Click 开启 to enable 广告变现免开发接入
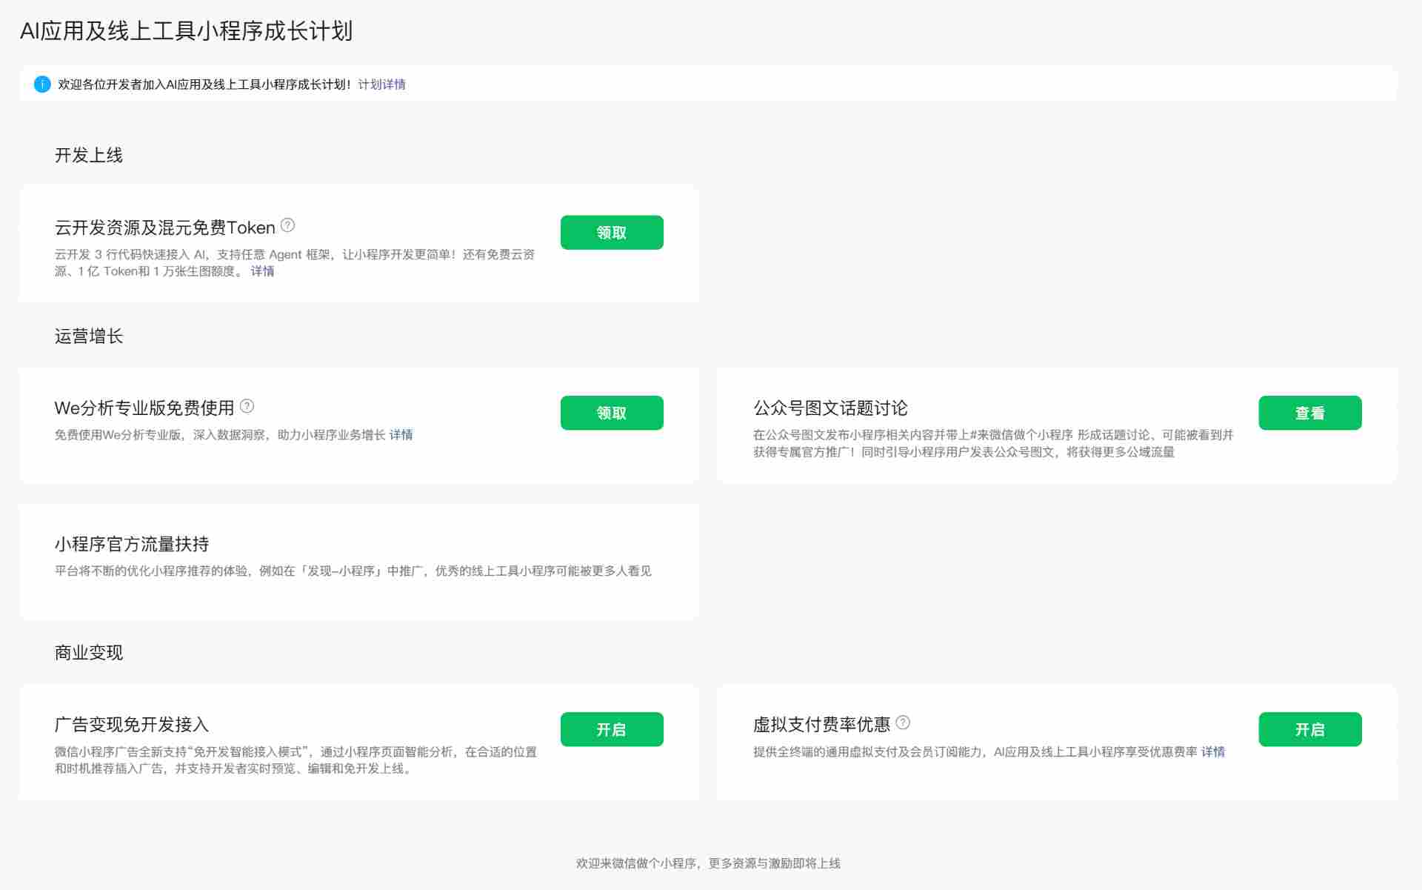This screenshot has width=1422, height=890. [611, 729]
